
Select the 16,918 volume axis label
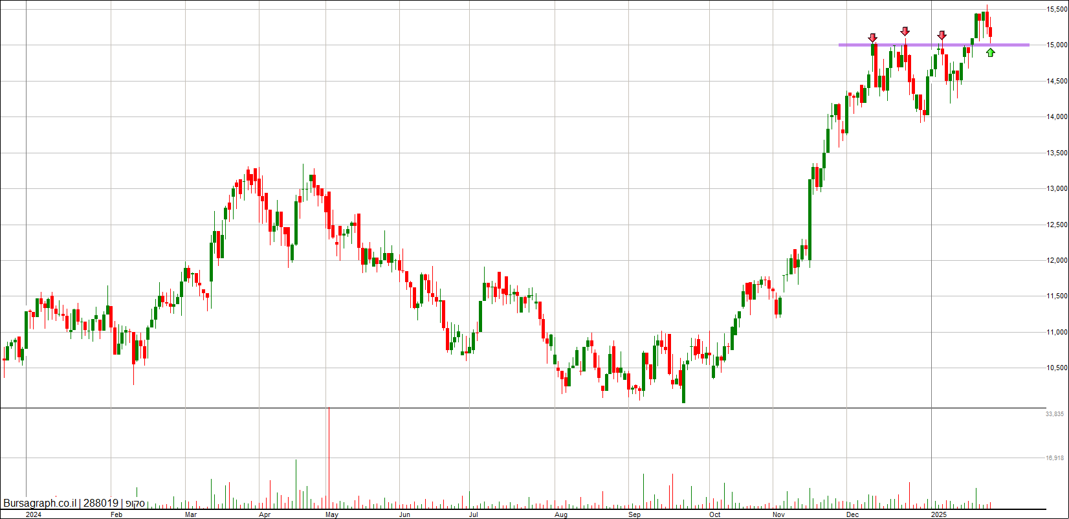coord(1055,458)
